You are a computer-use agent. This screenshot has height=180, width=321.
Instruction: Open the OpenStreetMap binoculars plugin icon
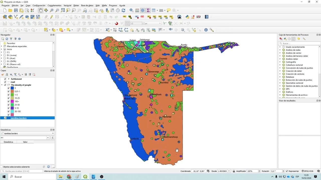[179, 17]
